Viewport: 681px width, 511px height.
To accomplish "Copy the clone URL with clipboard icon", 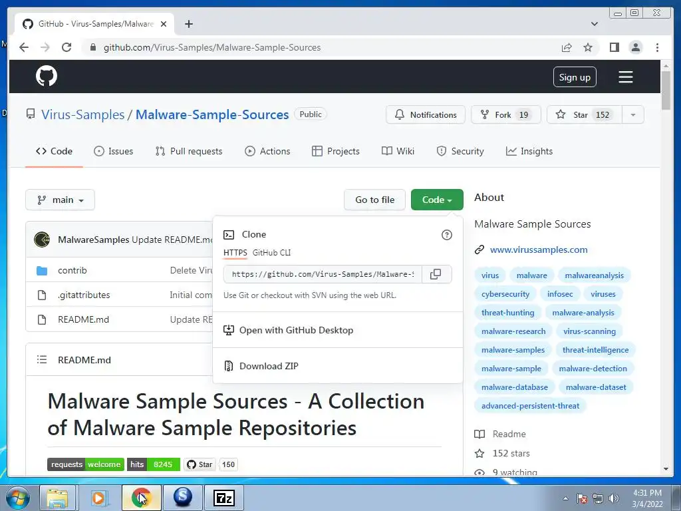I will coord(436,274).
